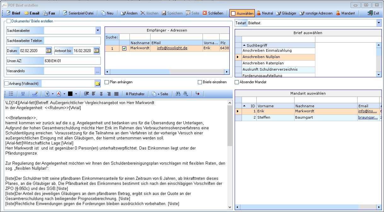Image resolution: width=384 pixels, height=212 pixels.
Task: Click the indent paragraph icon
Action: click(x=87, y=94)
